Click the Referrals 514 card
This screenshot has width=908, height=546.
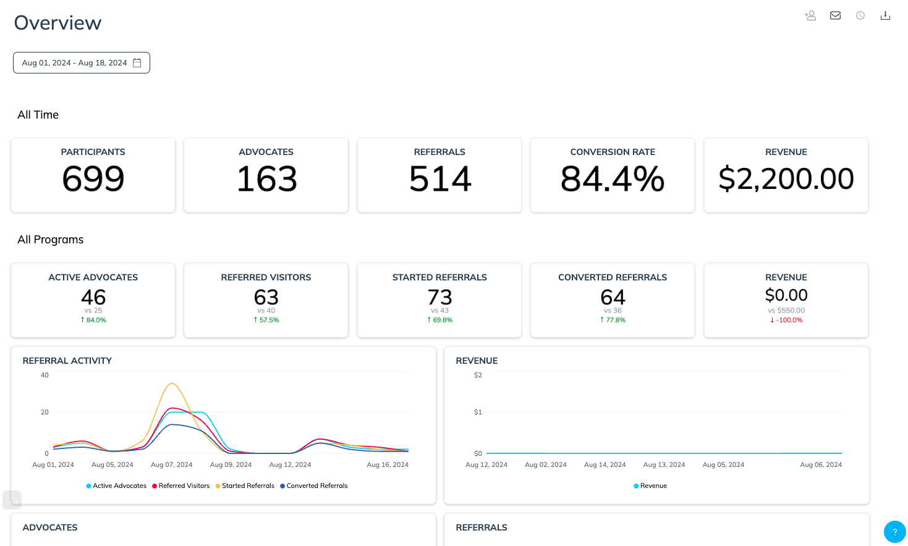click(439, 175)
